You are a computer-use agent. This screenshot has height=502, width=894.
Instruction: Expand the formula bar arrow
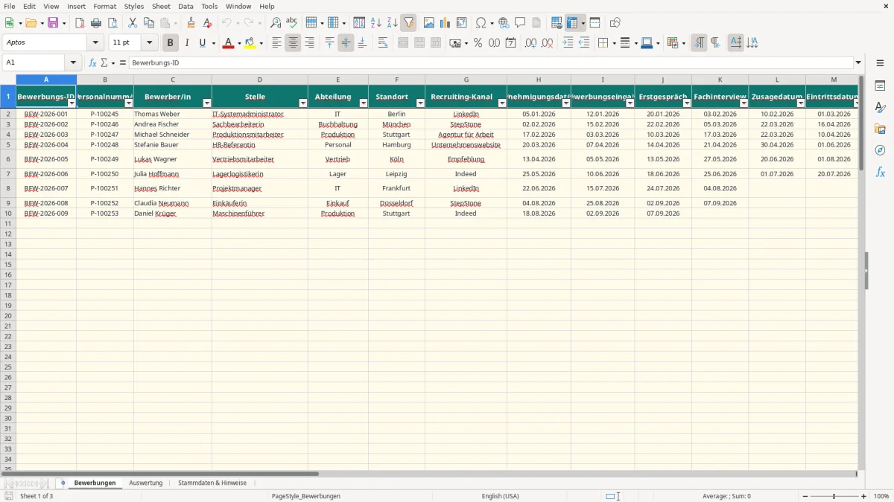coord(858,62)
